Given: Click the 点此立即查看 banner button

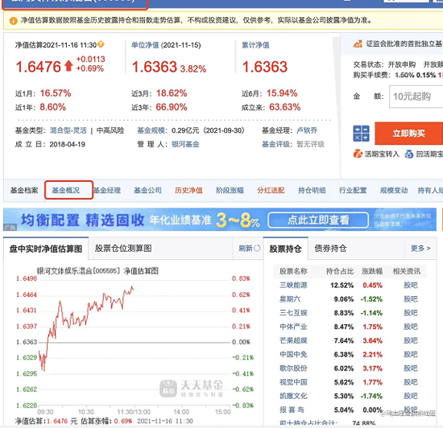Looking at the screenshot, I should [318, 220].
